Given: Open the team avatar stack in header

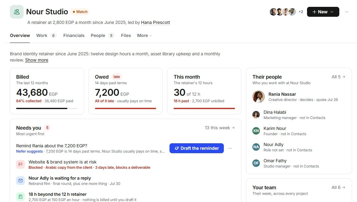Looking at the screenshot, I should tap(282, 12).
